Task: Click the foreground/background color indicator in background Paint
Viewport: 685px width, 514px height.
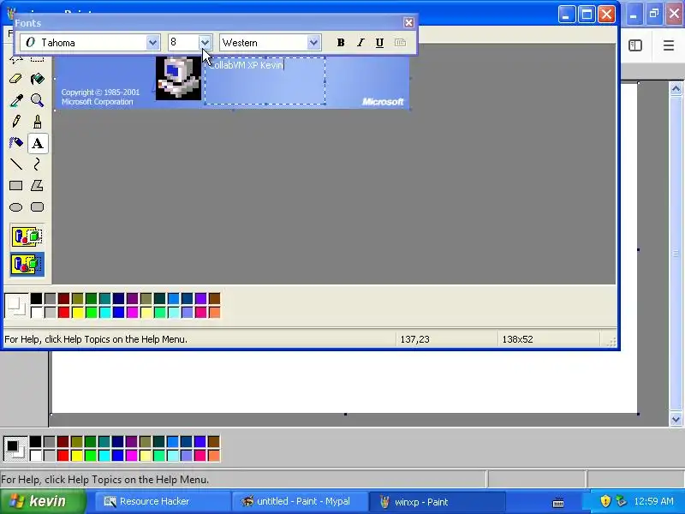Action: pos(15,448)
